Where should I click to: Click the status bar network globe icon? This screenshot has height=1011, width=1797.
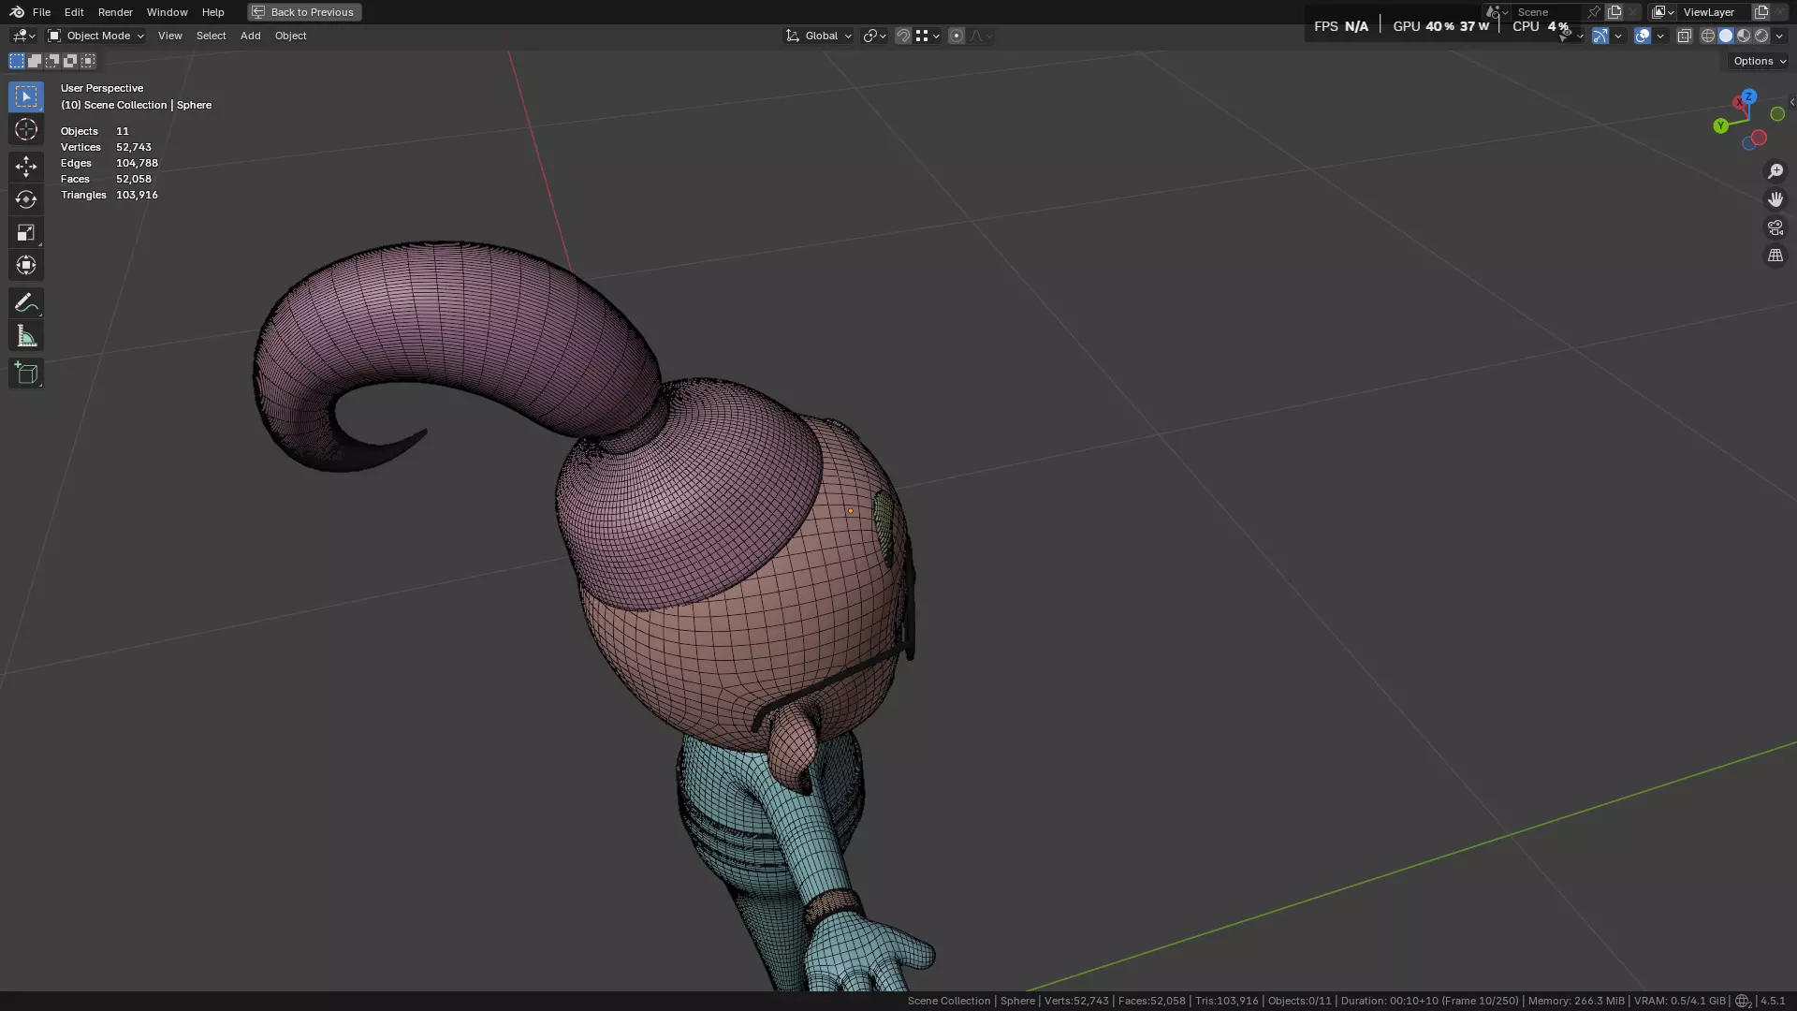(x=1743, y=1001)
